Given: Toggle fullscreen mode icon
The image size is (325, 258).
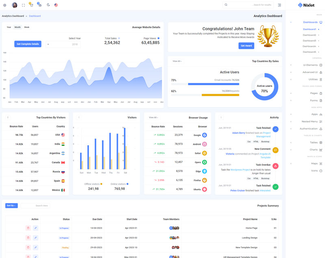Looking at the screenshot, I should tap(23, 5).
